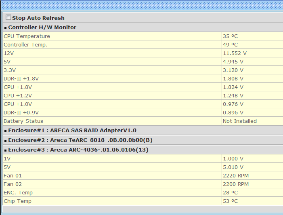Viewport: 283px width, 215px height.
Task: Collapse the Controller H/W Monitor section header
Action: pyautogui.click(x=42, y=27)
